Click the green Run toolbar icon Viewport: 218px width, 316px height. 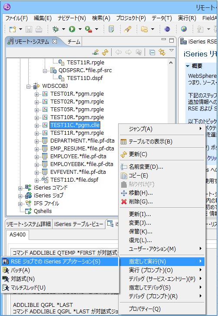pyautogui.click(x=72, y=30)
